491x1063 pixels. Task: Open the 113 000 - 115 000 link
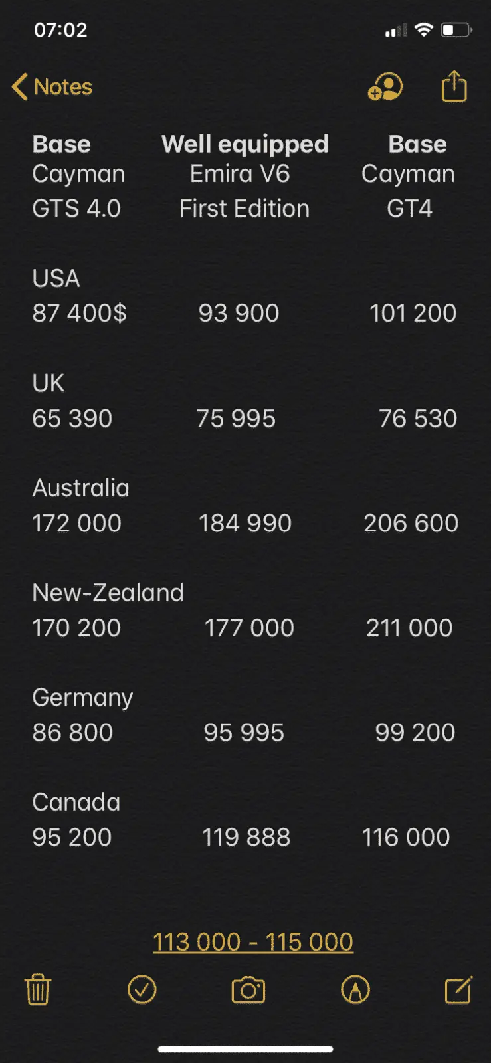253,941
